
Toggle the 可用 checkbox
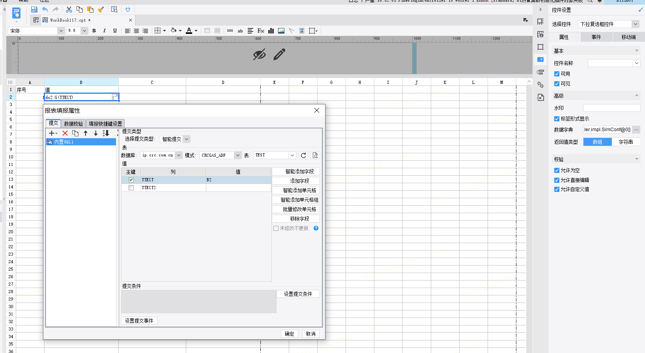557,74
